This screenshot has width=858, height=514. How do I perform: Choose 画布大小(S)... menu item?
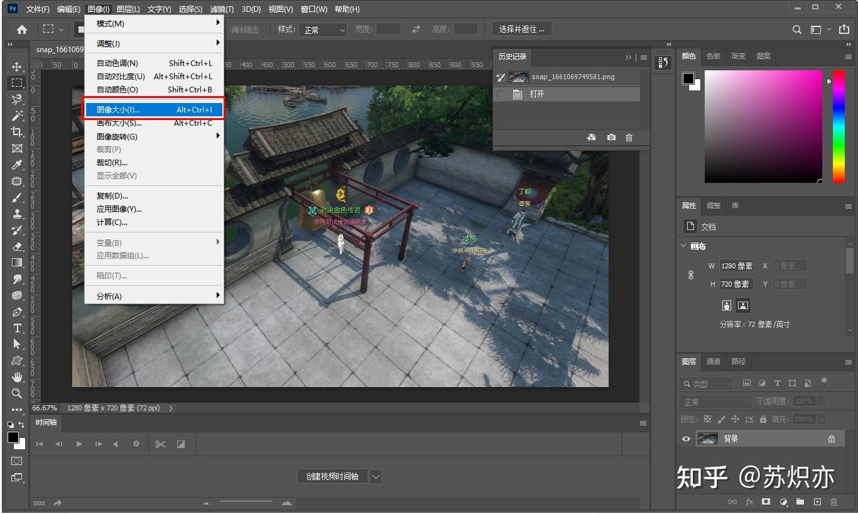(x=154, y=123)
